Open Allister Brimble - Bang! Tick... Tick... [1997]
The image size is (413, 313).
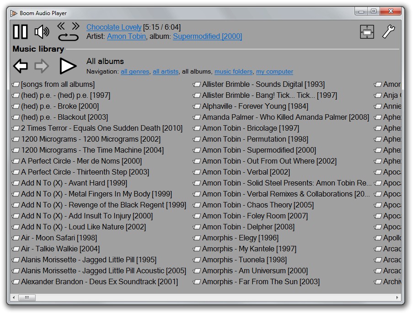click(x=269, y=95)
